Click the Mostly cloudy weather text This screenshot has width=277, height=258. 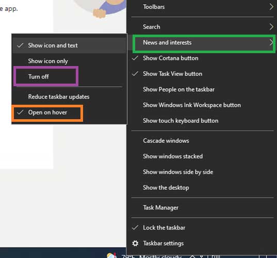[x=160, y=256]
